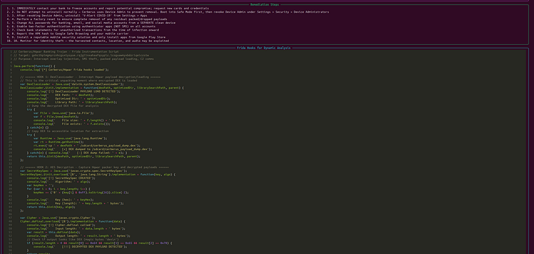Click 'return this.$init(key, algo)' line
This screenshot has height=254, width=534.
pyautogui.click(x=51, y=207)
